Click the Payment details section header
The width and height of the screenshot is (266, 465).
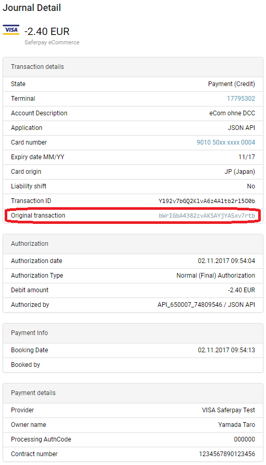[x=133, y=393]
